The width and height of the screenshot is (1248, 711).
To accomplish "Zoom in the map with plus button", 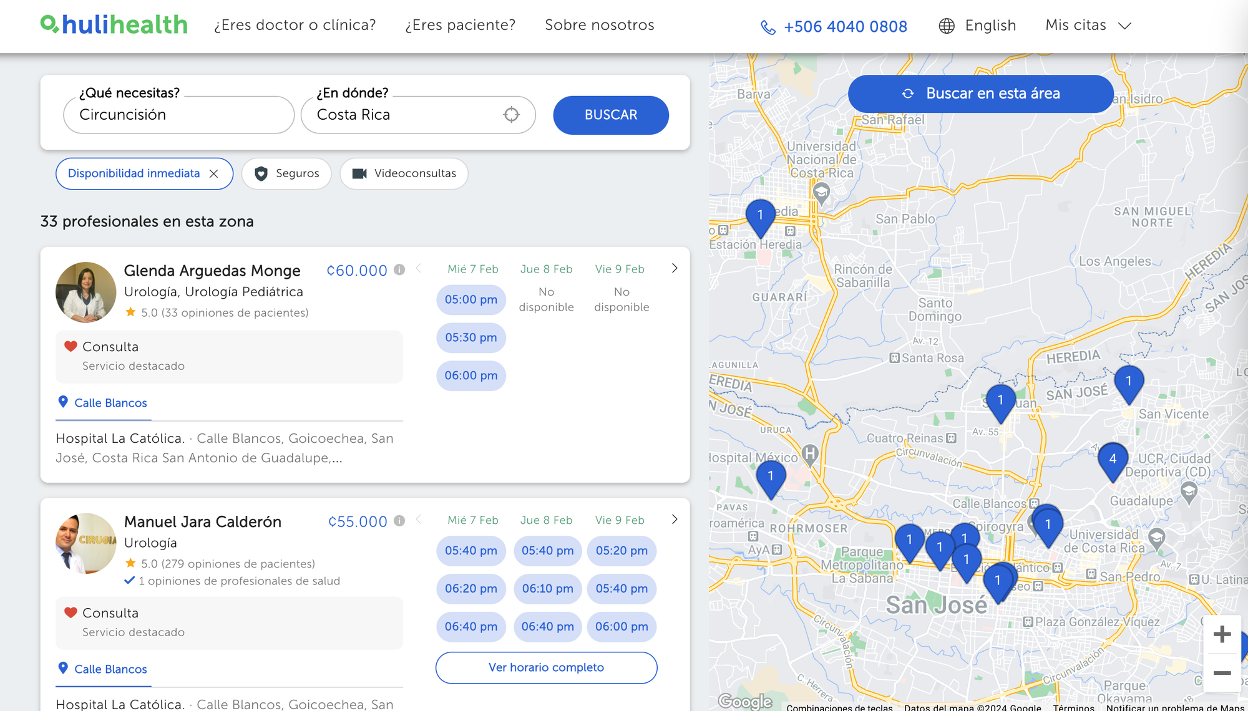I will click(1222, 635).
